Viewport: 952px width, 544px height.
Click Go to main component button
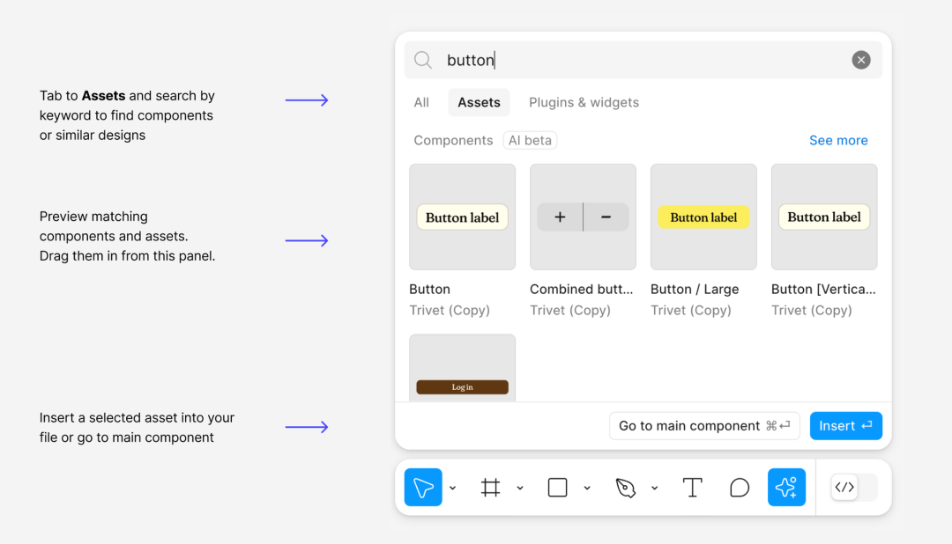click(704, 426)
